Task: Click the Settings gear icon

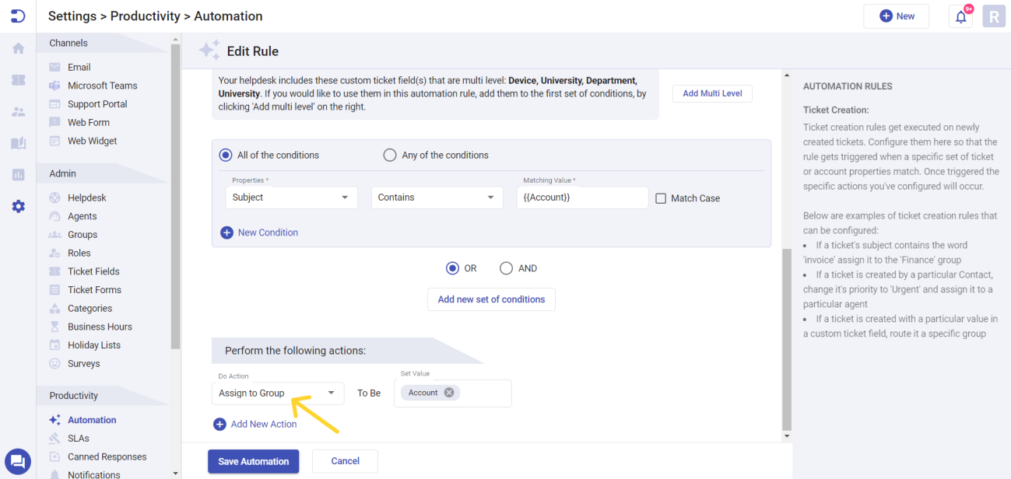Action: (x=17, y=206)
